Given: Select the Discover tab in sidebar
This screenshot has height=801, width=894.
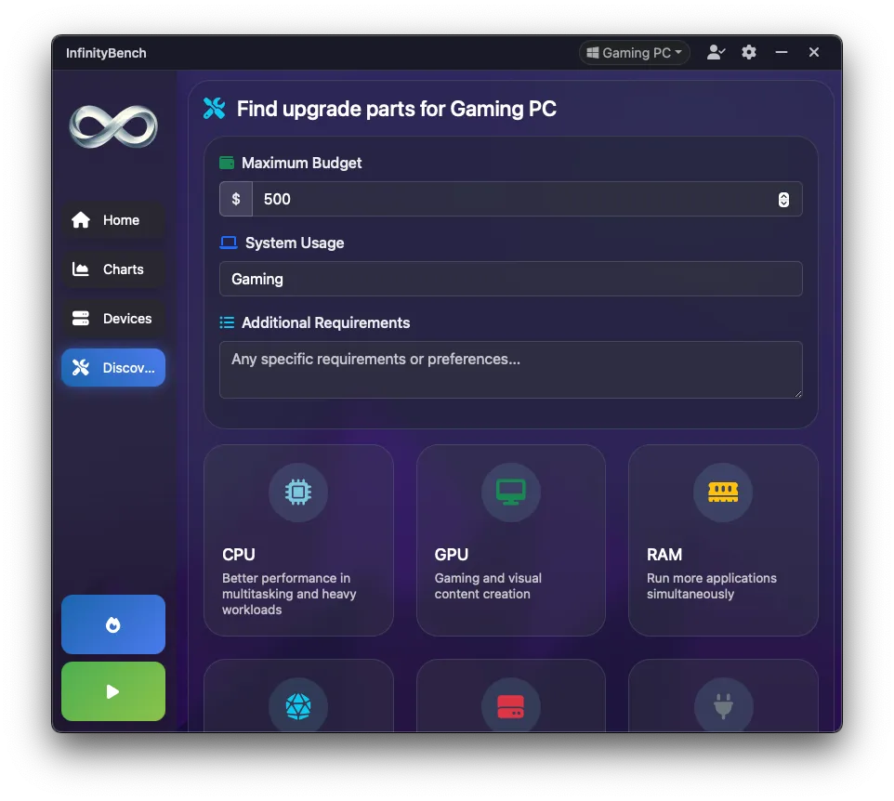Looking at the screenshot, I should [113, 368].
